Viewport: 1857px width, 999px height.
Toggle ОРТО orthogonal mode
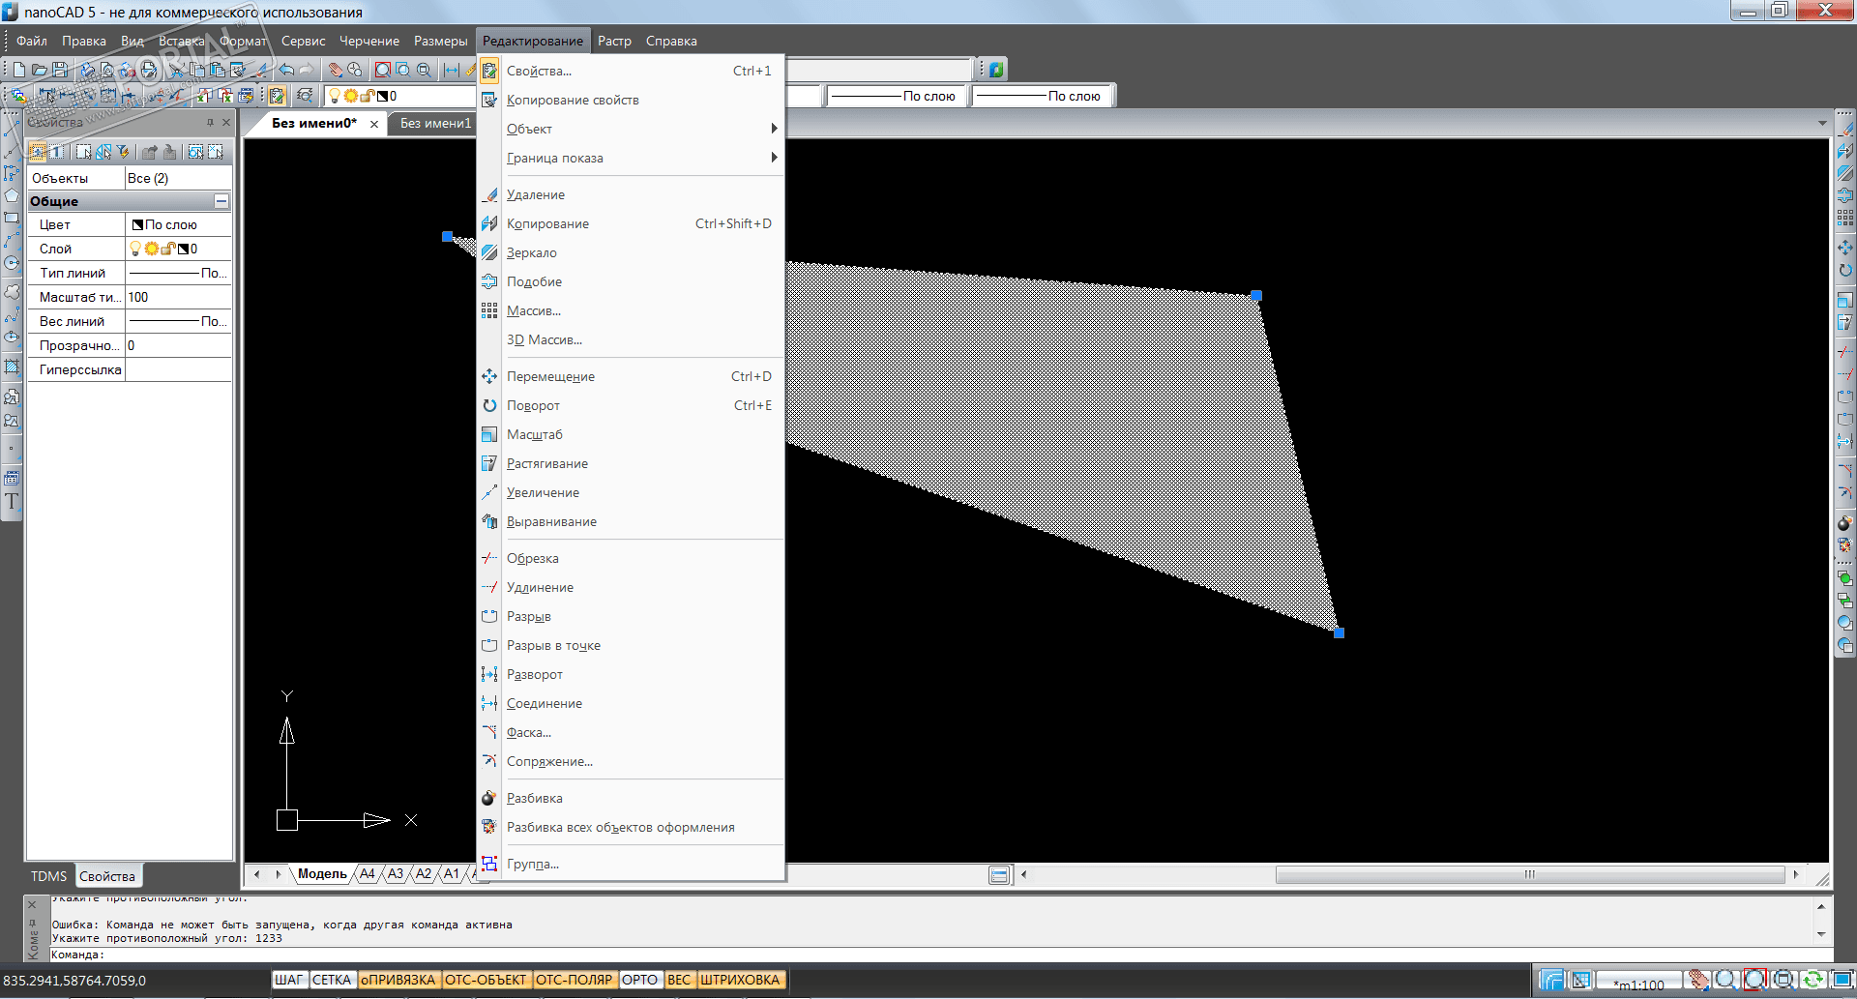coord(639,980)
